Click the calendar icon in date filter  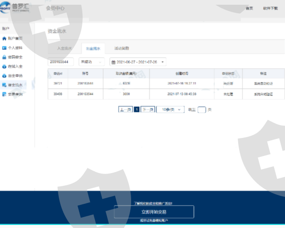click(114, 62)
